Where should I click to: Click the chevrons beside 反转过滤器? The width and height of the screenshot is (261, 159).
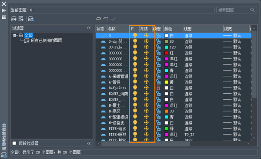89,143
